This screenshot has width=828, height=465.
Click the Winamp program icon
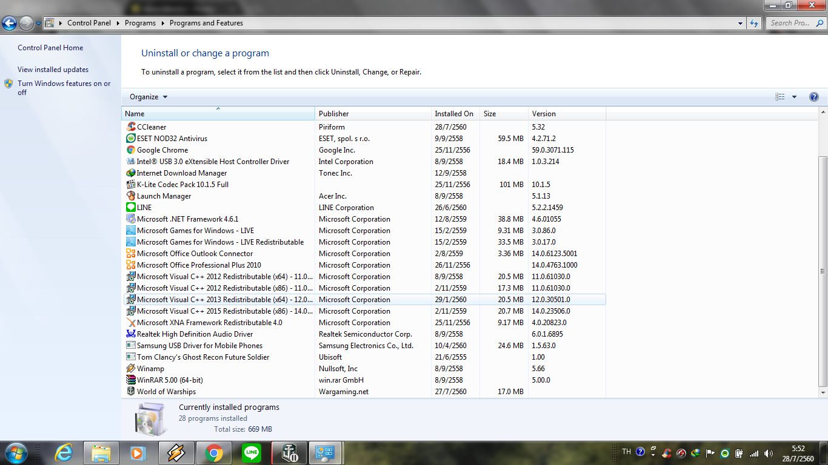tap(131, 369)
